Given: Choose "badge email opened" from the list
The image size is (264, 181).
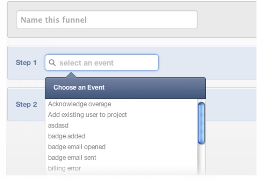Looking at the screenshot, I should coord(77,147).
